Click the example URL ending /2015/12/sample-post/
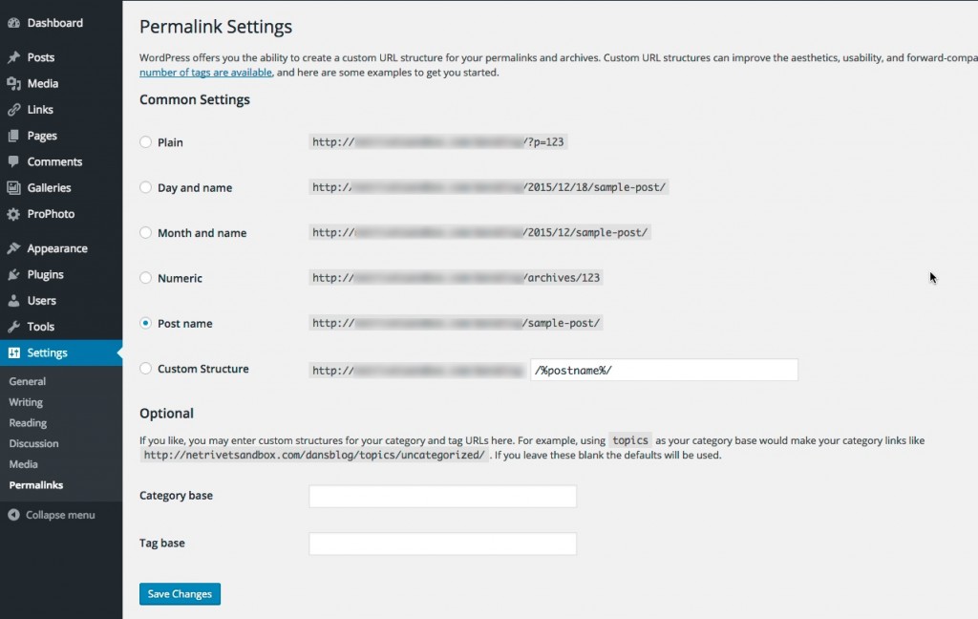This screenshot has height=619, width=978. [479, 232]
